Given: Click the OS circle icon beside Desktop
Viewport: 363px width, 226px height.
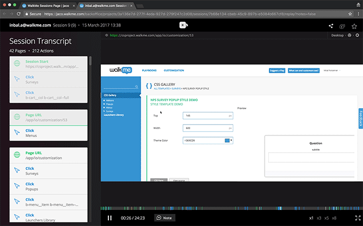Looking at the screenshot, I should point(357,35).
